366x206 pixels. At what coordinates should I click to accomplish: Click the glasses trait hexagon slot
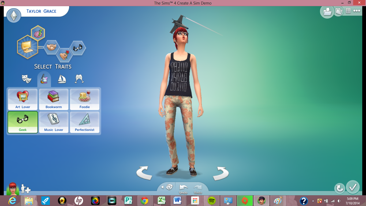pyautogui.click(x=77, y=48)
